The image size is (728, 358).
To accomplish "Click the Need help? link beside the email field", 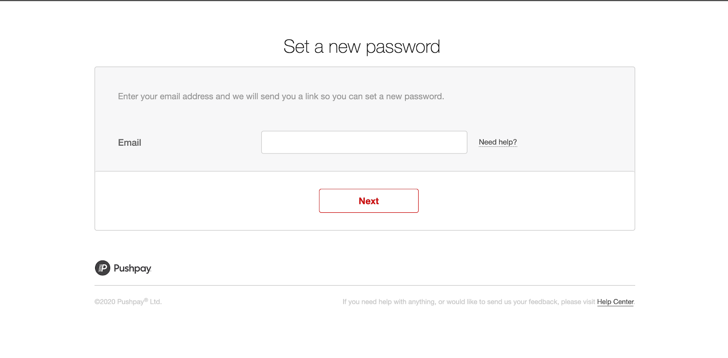I will point(498,142).
